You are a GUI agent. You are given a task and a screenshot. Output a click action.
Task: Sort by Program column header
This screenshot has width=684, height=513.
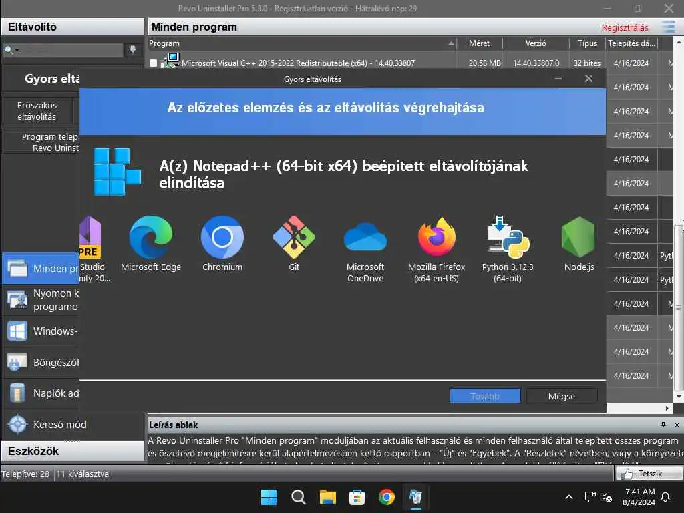pos(302,43)
